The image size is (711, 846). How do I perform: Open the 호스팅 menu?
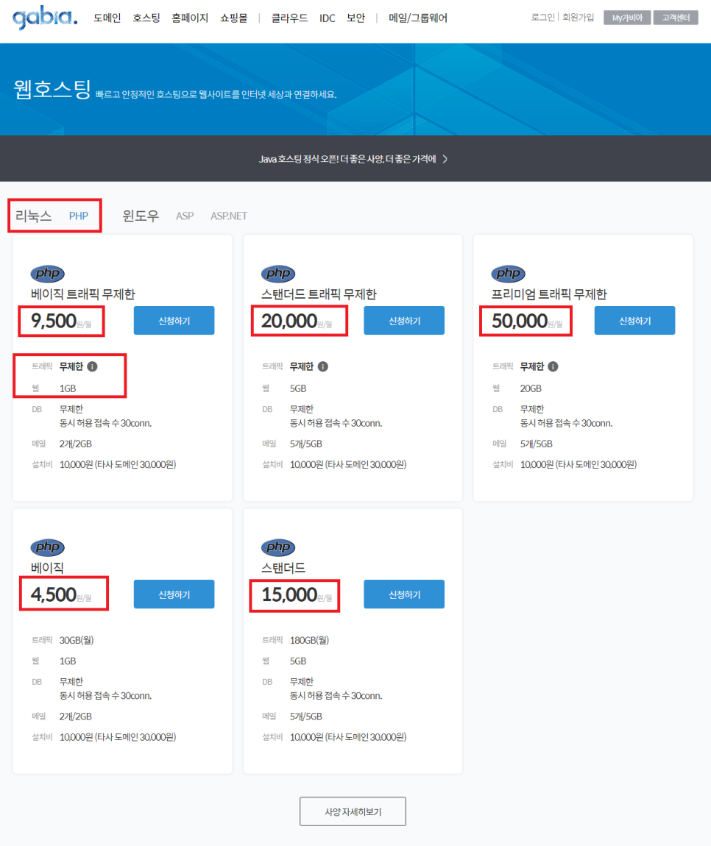(146, 18)
